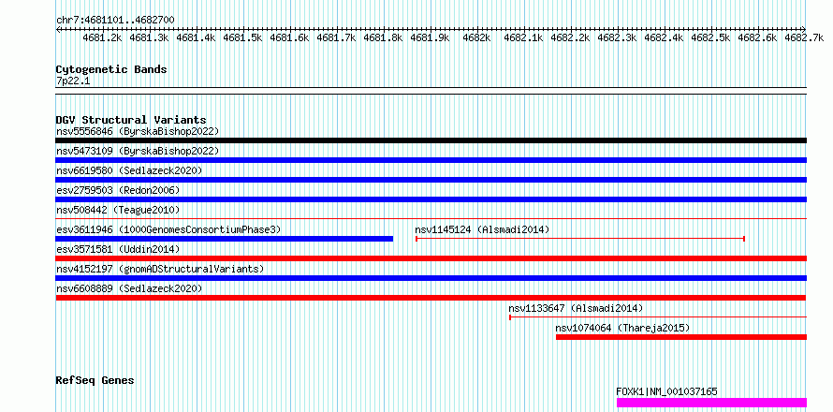Click the RefSeq Genes track heading
Image resolution: width=833 pixels, height=412 pixels.
tap(95, 380)
